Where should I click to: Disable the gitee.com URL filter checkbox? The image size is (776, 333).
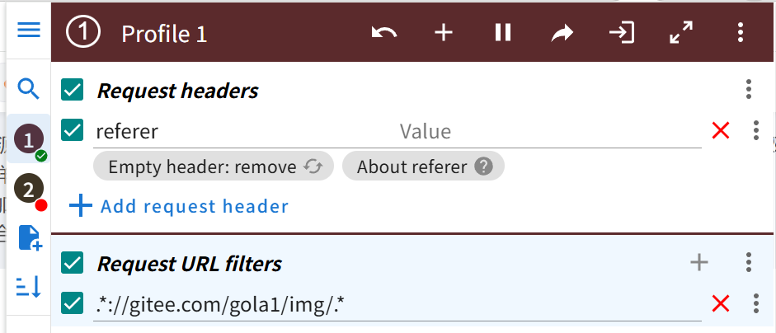73,303
